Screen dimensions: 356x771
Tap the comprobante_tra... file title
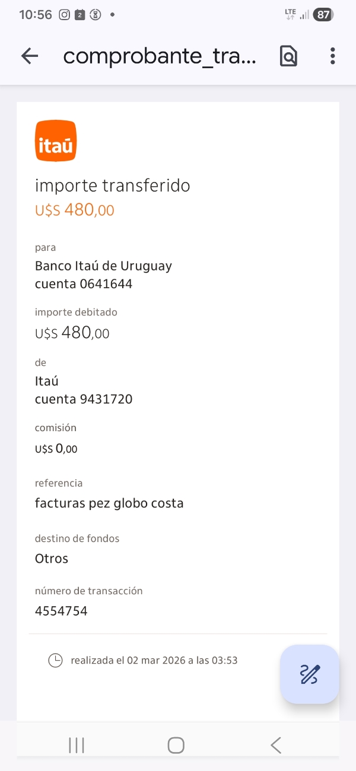[x=160, y=56]
